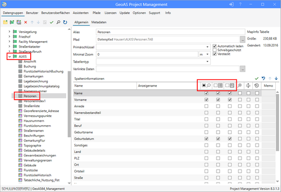Open the Minimal Zoom unit dropdown

tap(207, 54)
